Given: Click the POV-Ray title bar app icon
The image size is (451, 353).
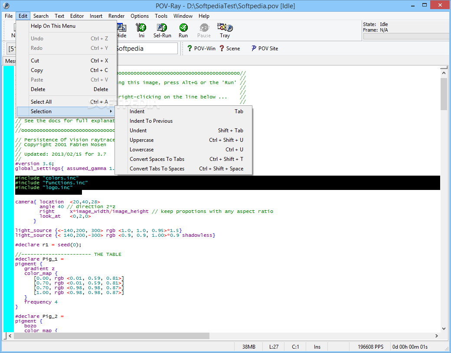Looking at the screenshot, I should click(x=6, y=6).
